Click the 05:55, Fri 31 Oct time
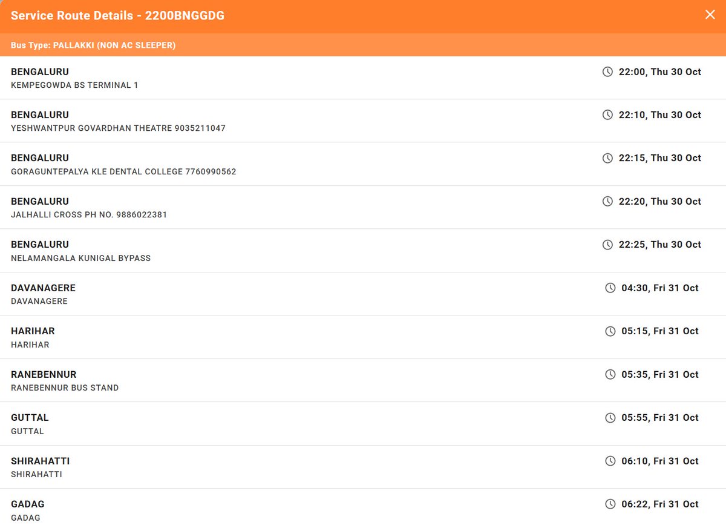Viewport: 726px width, 528px height. [x=660, y=418]
